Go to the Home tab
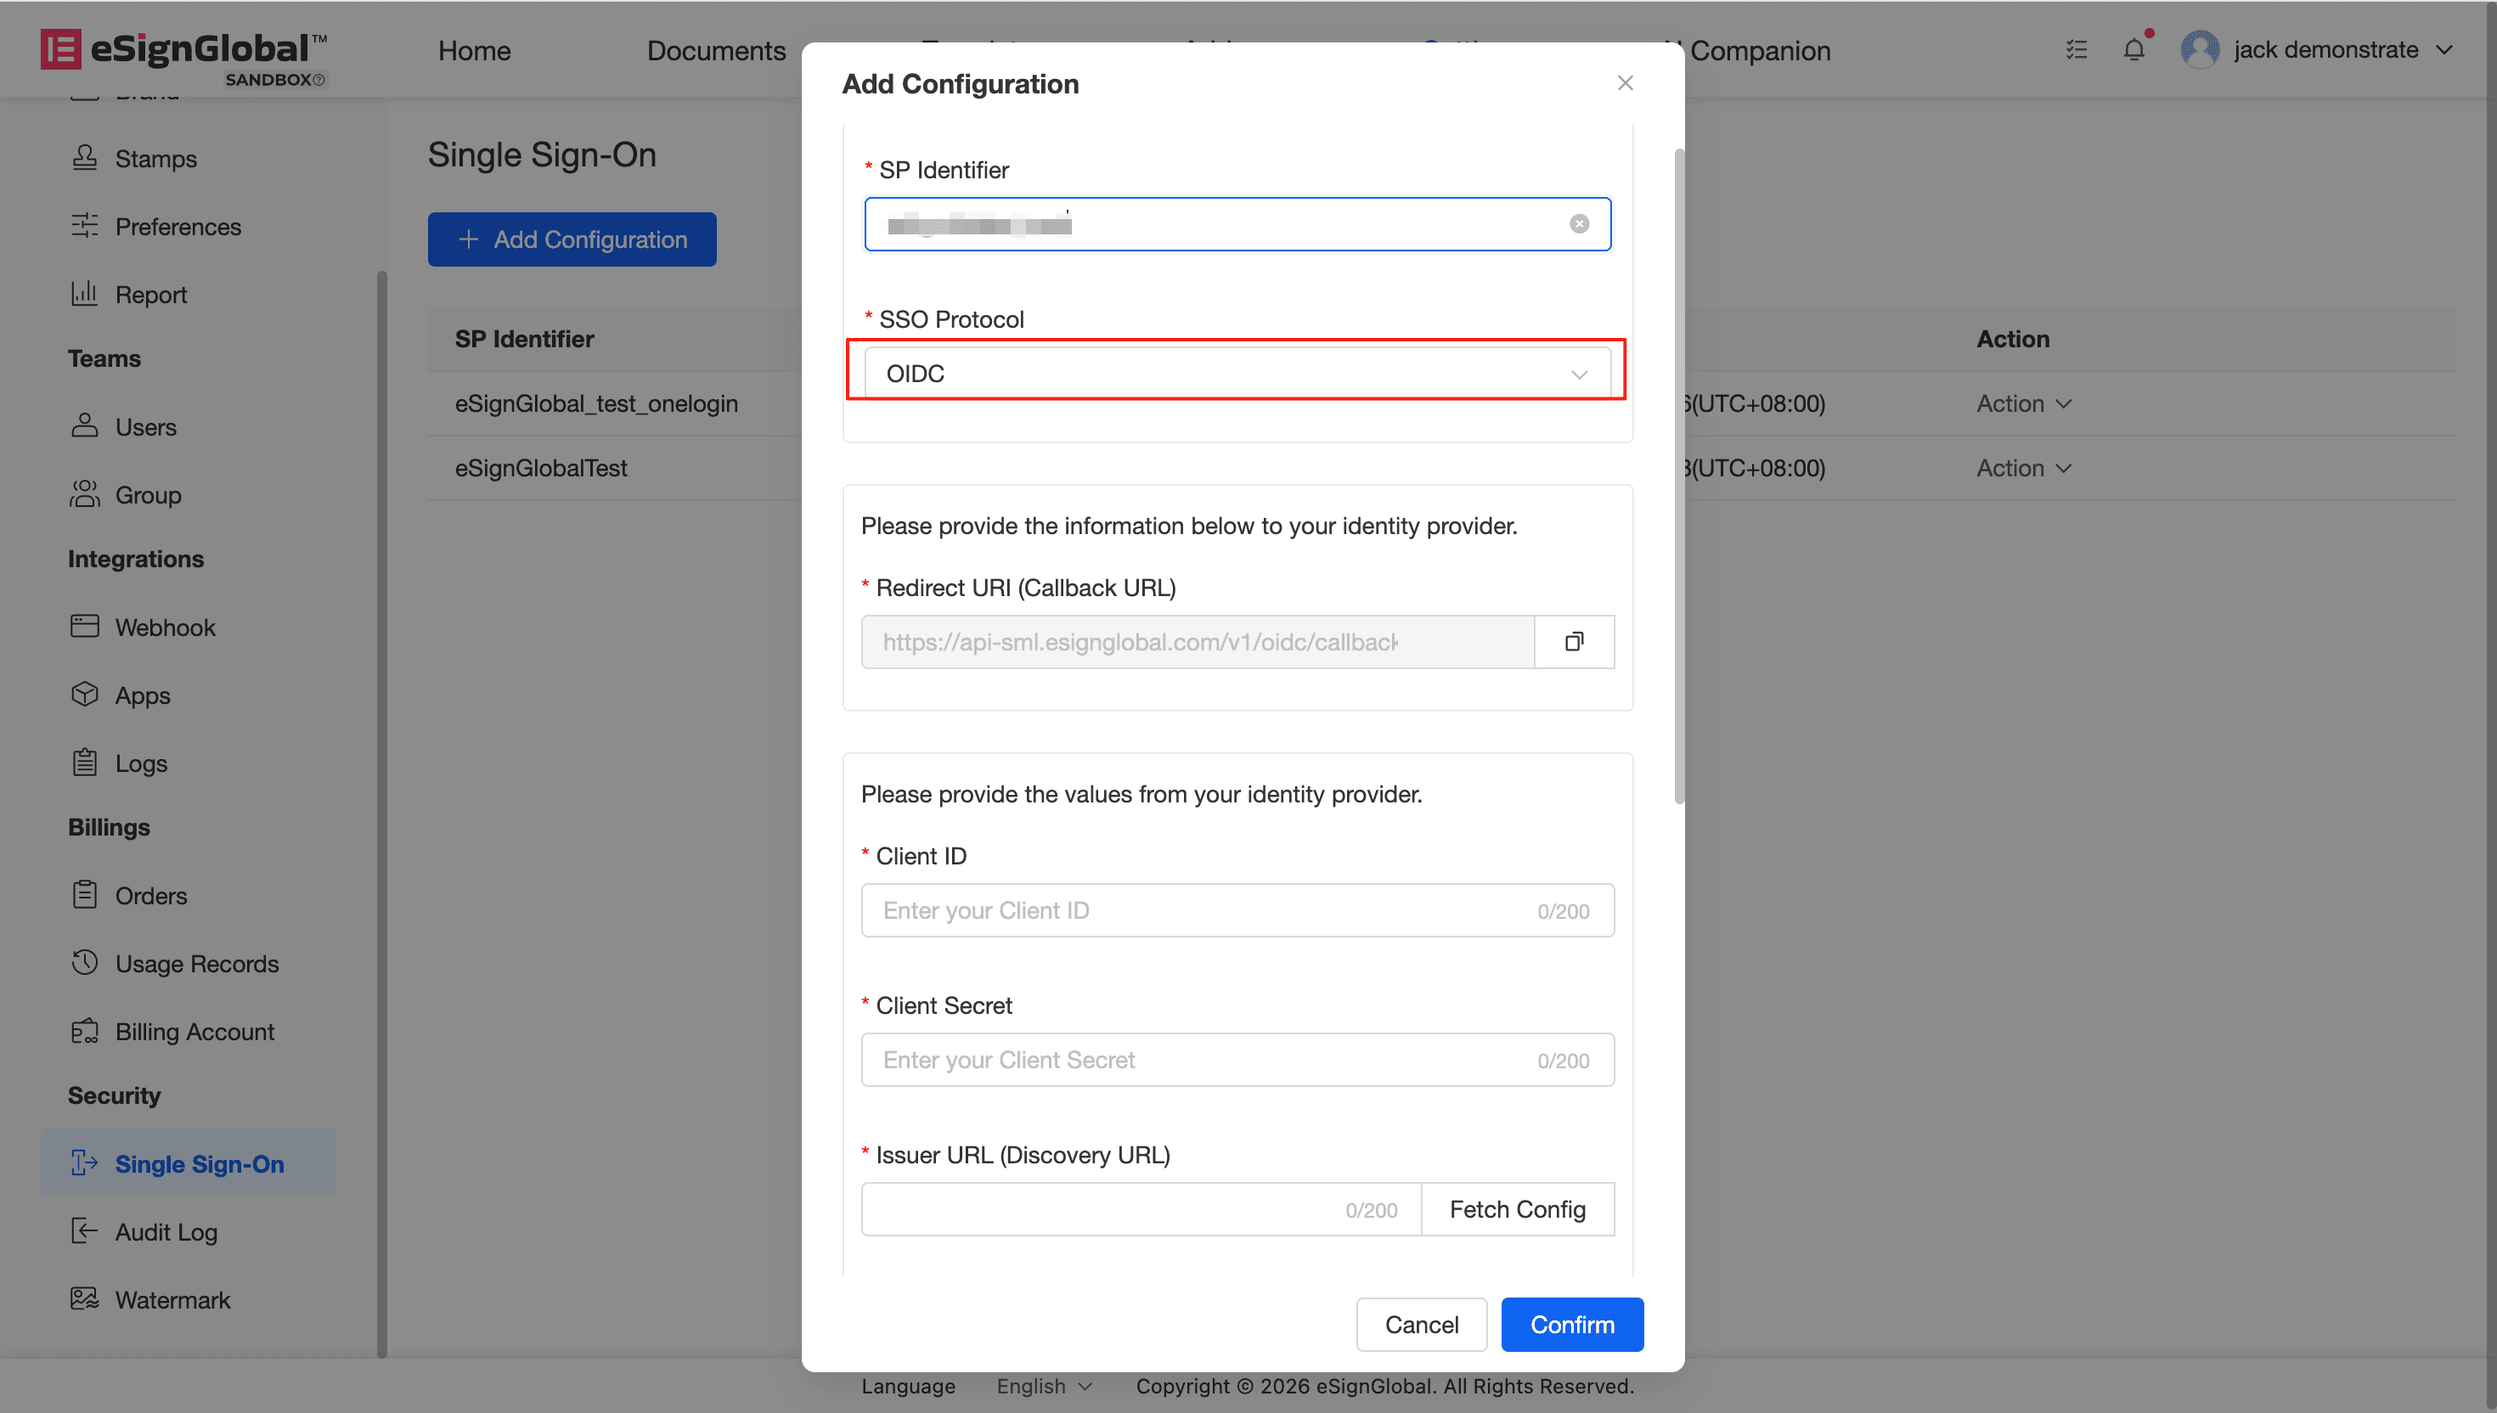2497x1413 pixels. pyautogui.click(x=474, y=50)
